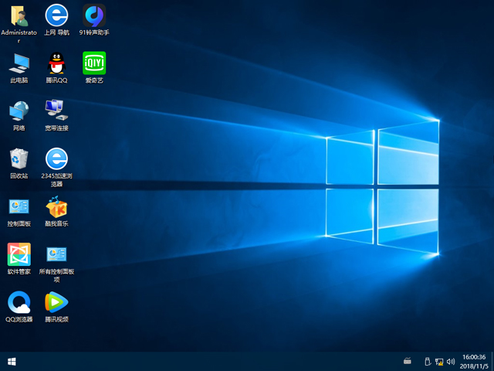Click the 软件管家 software manager icon
The height and width of the screenshot is (371, 494).
[x=19, y=254]
